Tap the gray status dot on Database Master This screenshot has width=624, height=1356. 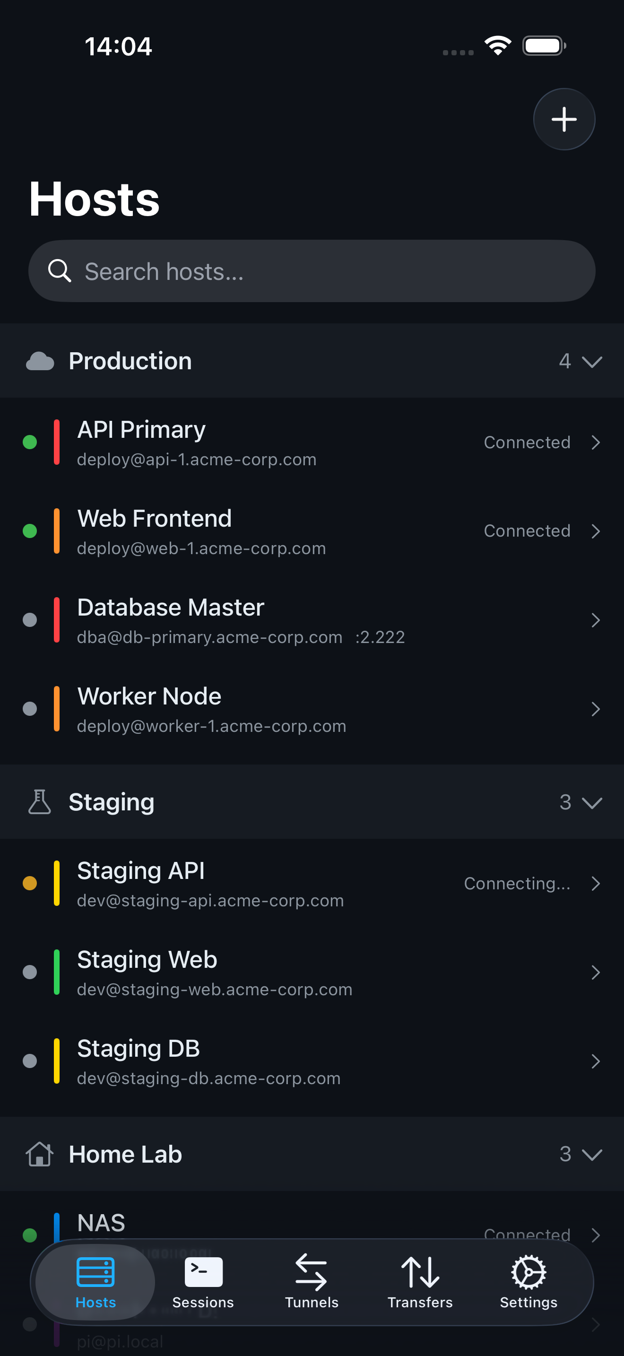pos(31,620)
